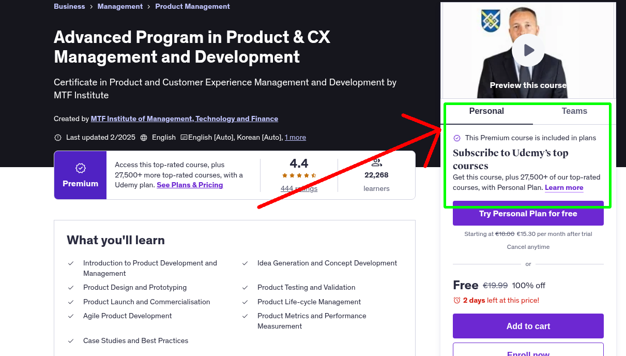Open See Plans & Pricing link

tap(190, 185)
